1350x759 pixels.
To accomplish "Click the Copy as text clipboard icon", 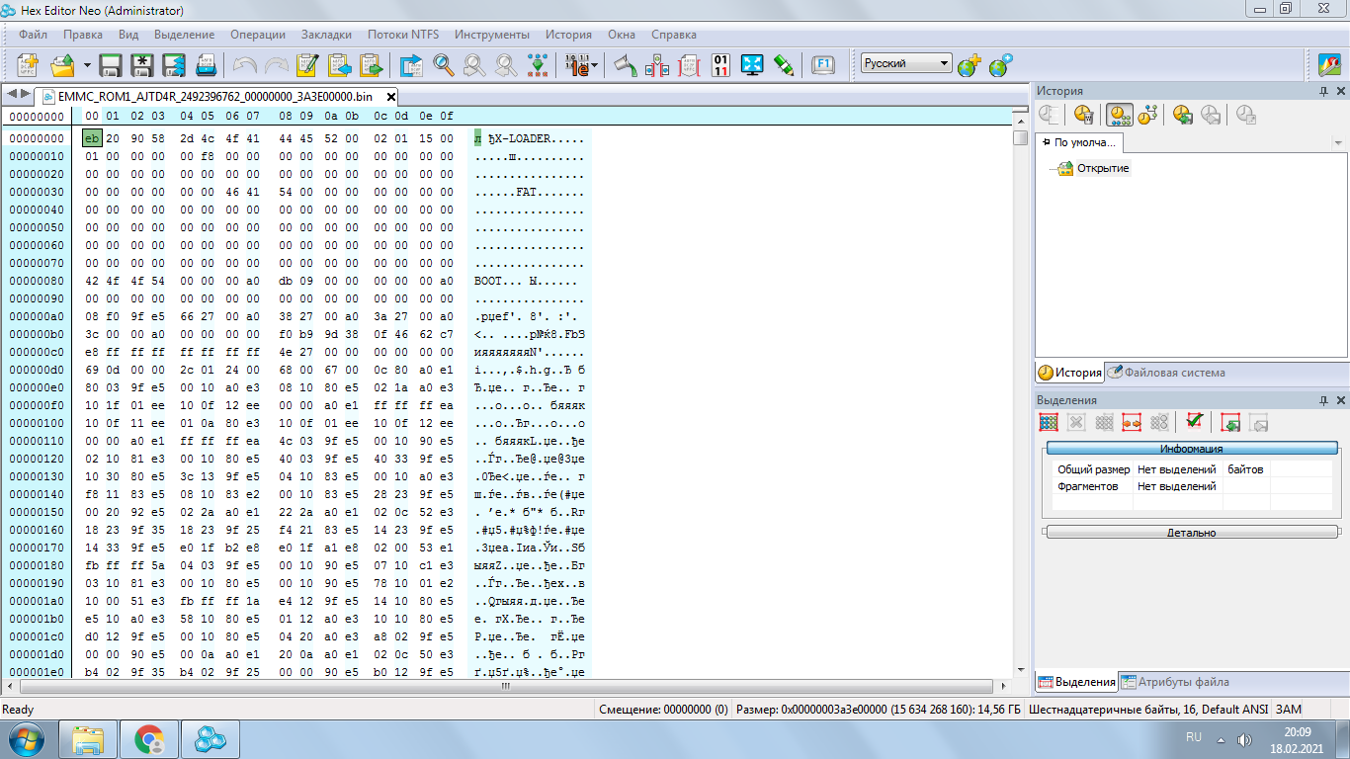I will (307, 65).
